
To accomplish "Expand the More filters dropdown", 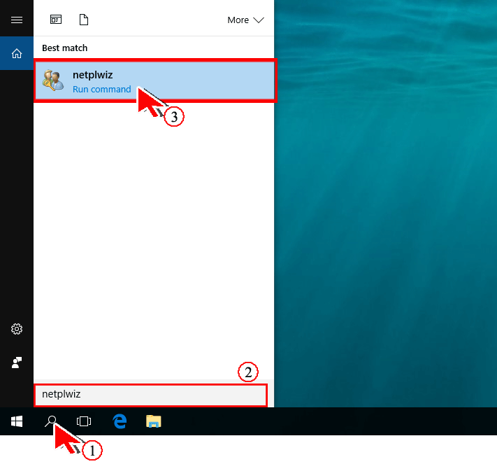I will pyautogui.click(x=245, y=20).
